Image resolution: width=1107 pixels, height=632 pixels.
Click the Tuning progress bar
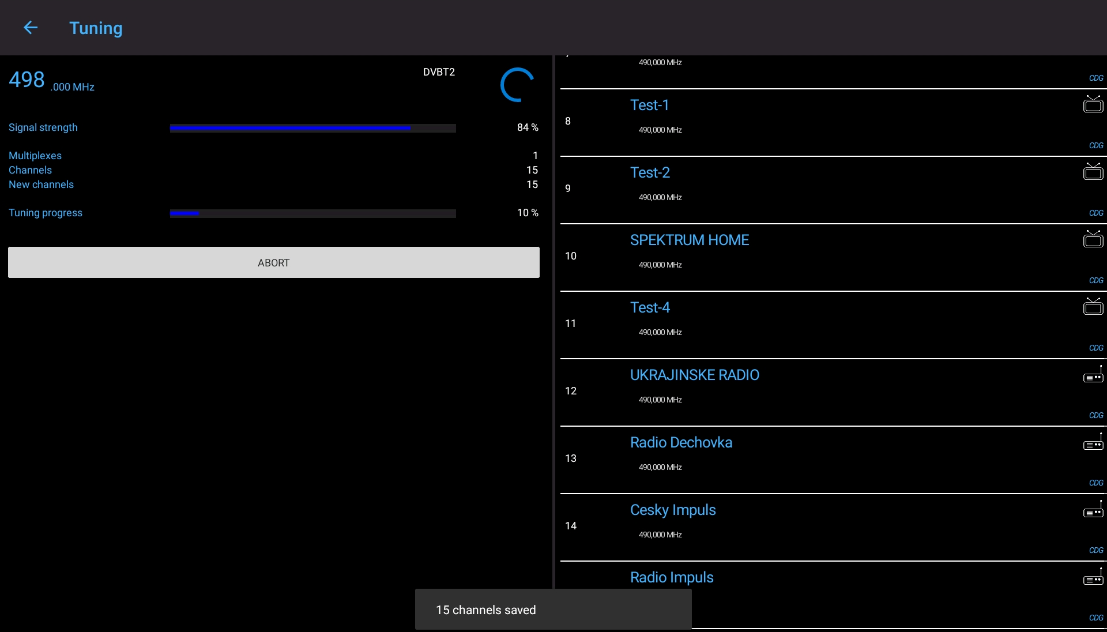pos(312,213)
